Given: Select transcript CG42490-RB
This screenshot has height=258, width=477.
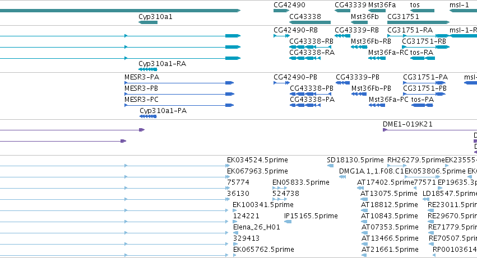Looking at the screenshot, I should tap(296, 30).
